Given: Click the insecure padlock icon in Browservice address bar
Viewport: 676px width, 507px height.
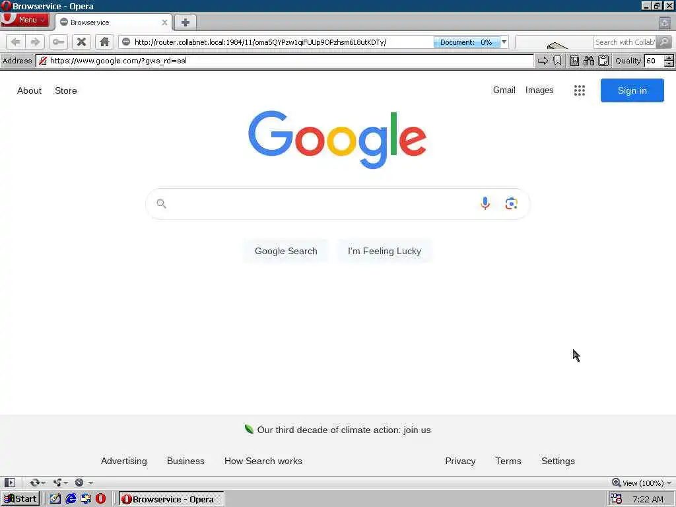Looking at the screenshot, I should coord(43,61).
